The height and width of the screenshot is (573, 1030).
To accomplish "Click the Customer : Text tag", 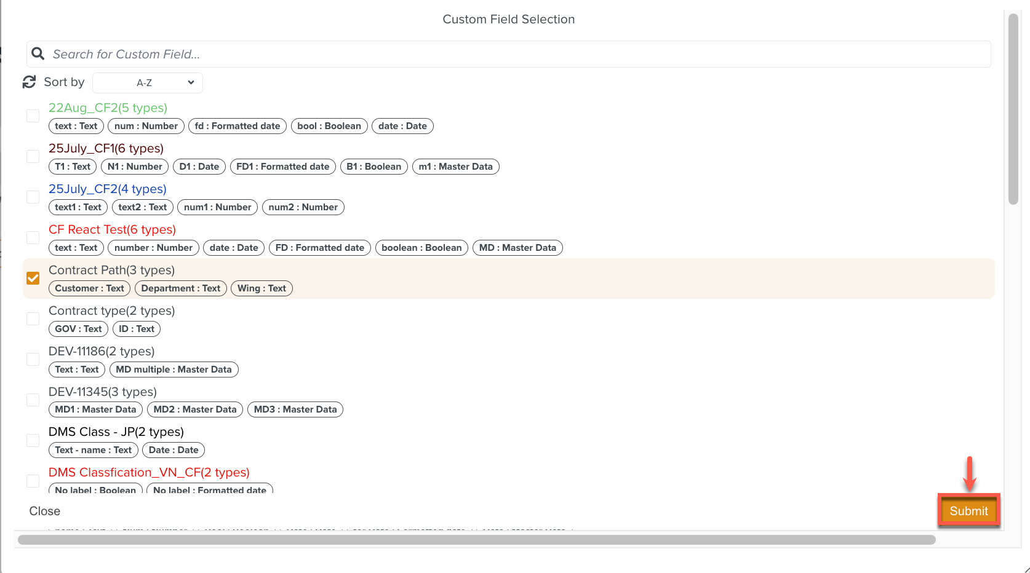I will coord(89,288).
